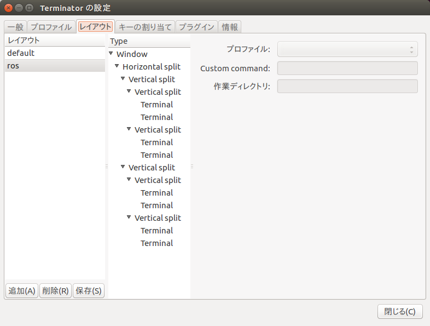Viewport: 430px width, 326px height.
Task: Switch to the プラグイン tab
Action: (196, 27)
